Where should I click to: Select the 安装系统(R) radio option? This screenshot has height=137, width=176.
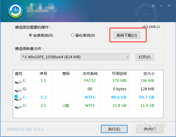(x=41, y=35)
